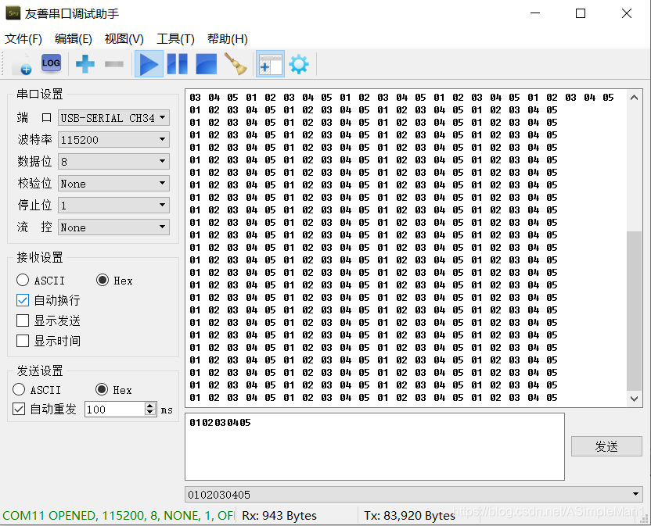Uncheck the 自动重发 checkbox

tap(45, 410)
